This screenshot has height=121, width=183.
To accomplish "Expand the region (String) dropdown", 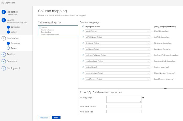I will tap(118, 67).
